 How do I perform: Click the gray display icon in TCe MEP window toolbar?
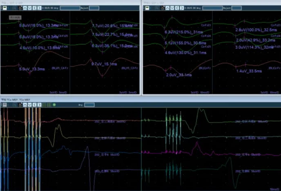click(x=5, y=105)
